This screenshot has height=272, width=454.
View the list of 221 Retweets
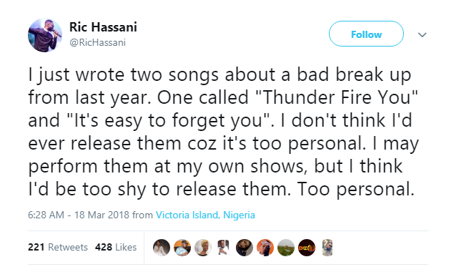click(x=58, y=247)
